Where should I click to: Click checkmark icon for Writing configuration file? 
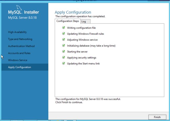64,28
